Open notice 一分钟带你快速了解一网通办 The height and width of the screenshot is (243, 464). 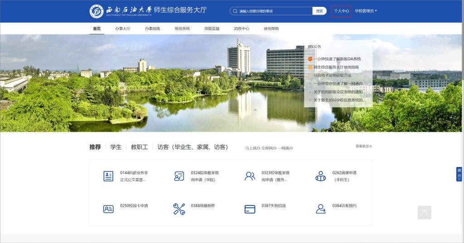[338, 84]
